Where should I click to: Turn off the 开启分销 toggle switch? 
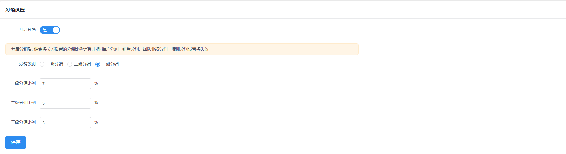click(50, 30)
